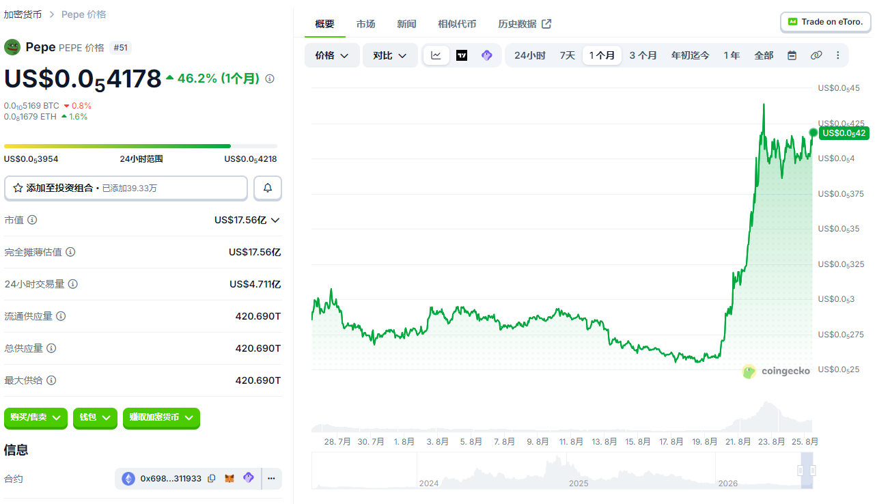877x504 pixels.
Task: Click the purple icon in the contract row
Action: (249, 478)
